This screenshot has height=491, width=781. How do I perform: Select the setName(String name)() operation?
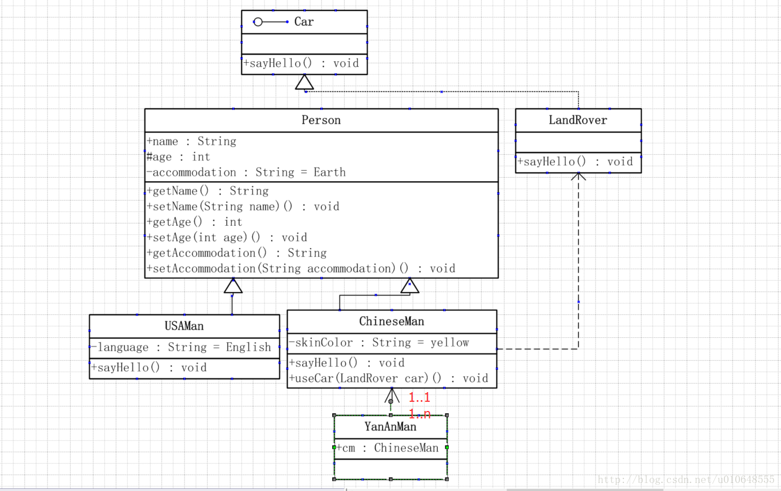pyautogui.click(x=243, y=206)
